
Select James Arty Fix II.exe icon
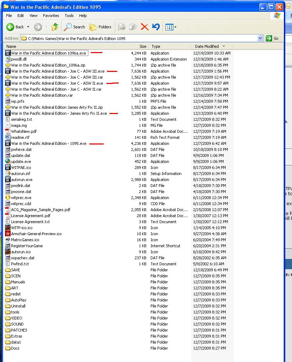[x=8, y=113]
